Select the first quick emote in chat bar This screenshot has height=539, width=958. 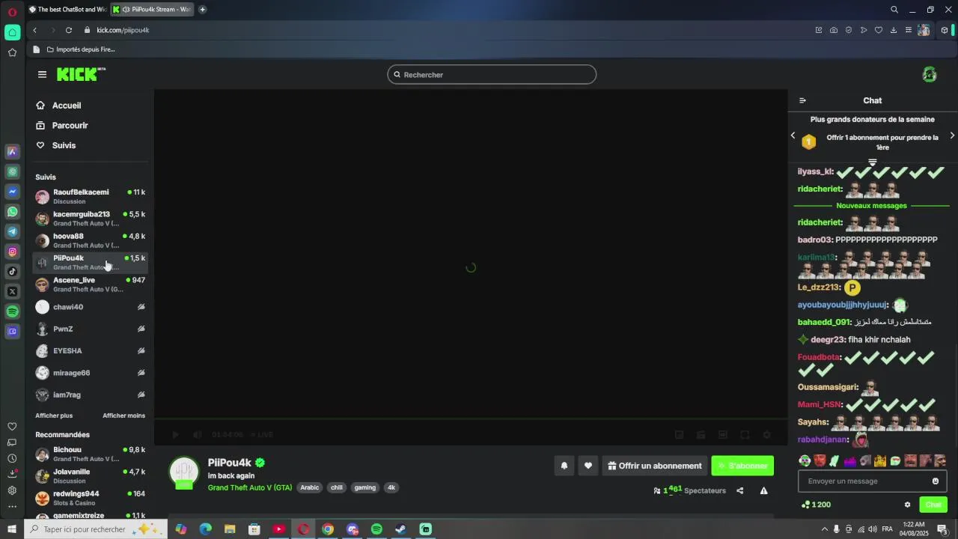[805, 461]
